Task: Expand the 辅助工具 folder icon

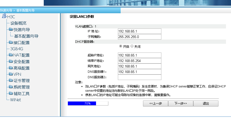Action: [11, 93]
